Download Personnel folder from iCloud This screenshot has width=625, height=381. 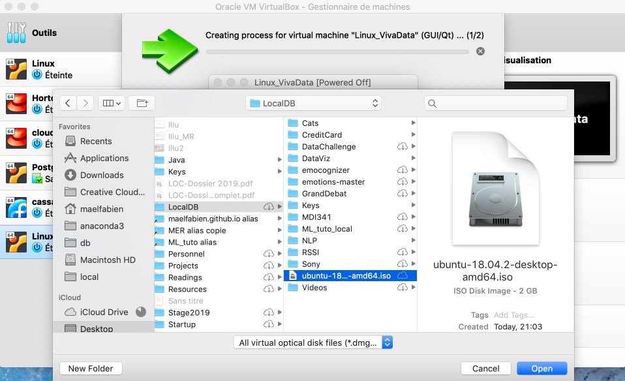click(x=269, y=254)
